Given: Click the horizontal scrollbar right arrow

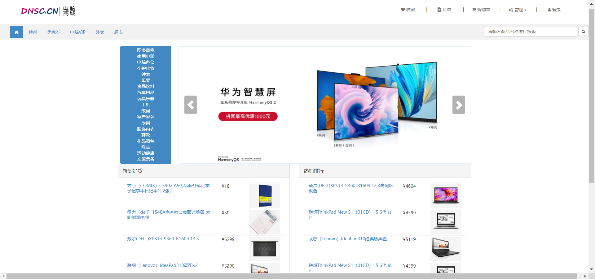Looking at the screenshot, I should [x=585, y=276].
